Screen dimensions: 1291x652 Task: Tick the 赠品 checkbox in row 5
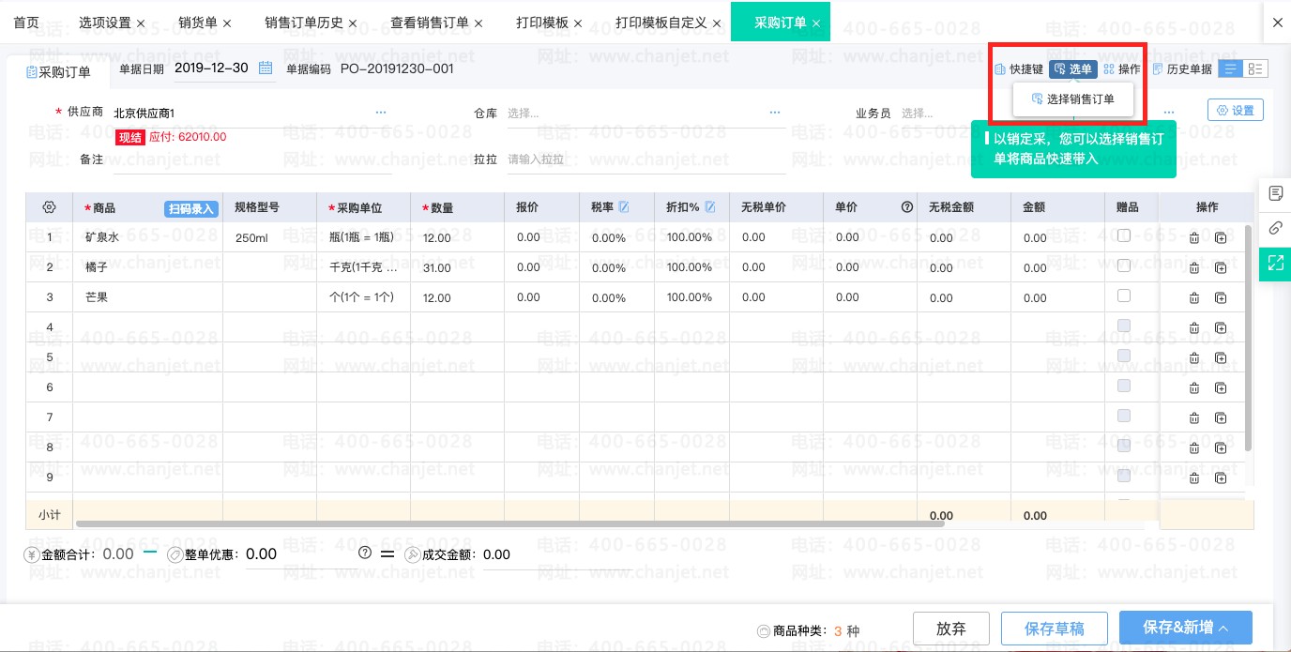coord(1124,356)
